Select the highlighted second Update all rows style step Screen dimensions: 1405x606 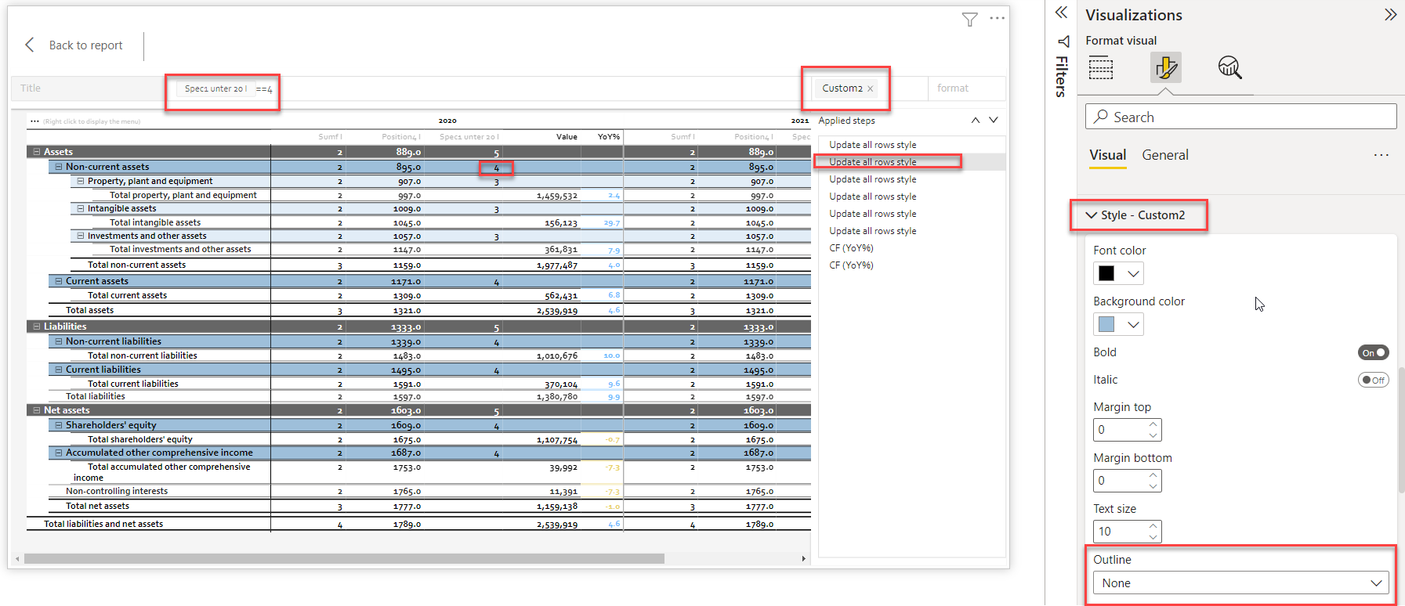[873, 162]
